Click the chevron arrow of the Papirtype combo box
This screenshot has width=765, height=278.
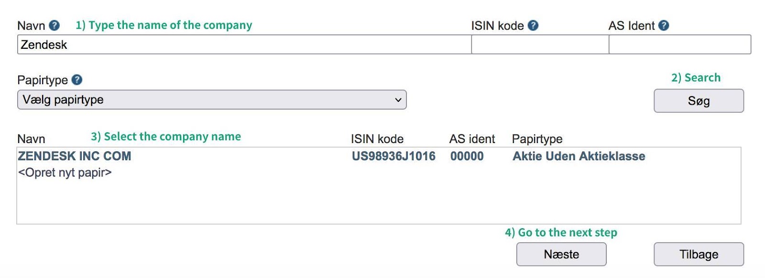point(398,100)
